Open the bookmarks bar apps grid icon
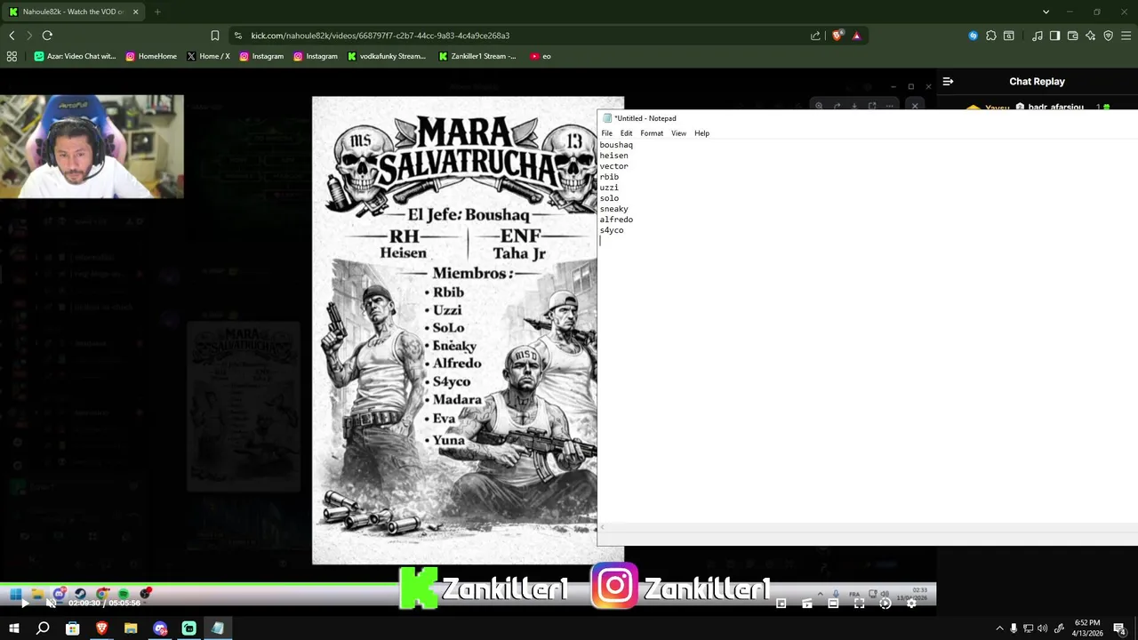Image resolution: width=1138 pixels, height=640 pixels. (x=12, y=56)
